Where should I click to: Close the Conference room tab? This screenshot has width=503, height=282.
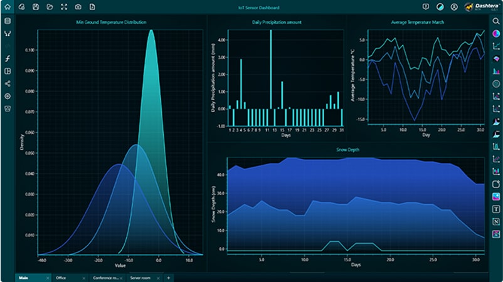click(x=122, y=277)
